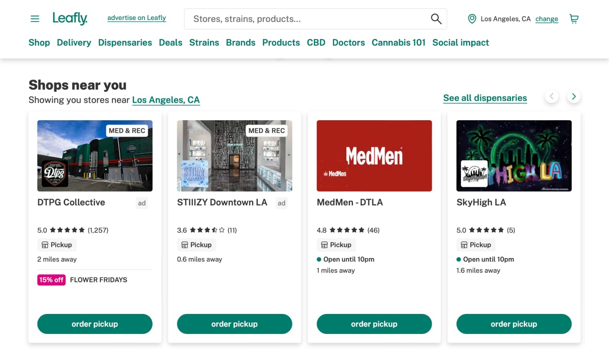This screenshot has width=609, height=349.
Task: Browse the Strains section
Action: pos(204,42)
